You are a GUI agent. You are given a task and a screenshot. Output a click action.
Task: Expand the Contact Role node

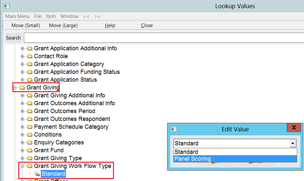[x=22, y=56]
